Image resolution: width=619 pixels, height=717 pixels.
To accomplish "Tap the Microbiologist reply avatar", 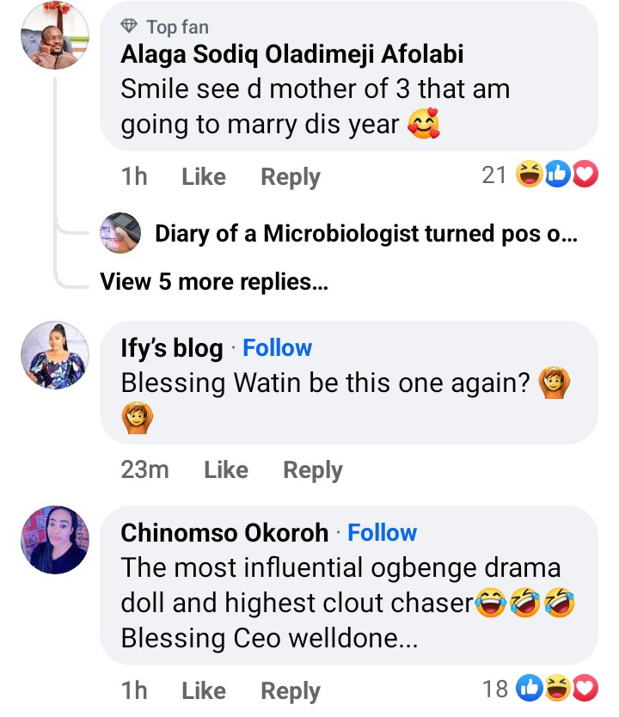I will (121, 233).
